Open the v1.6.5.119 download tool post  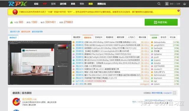coord(100,78)
